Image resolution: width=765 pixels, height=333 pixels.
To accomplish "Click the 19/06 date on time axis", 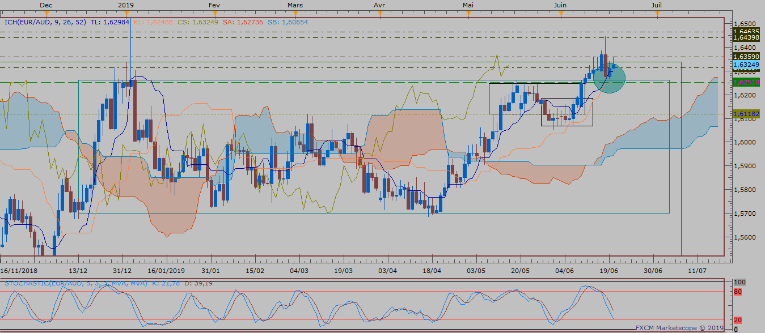I will click(x=608, y=271).
